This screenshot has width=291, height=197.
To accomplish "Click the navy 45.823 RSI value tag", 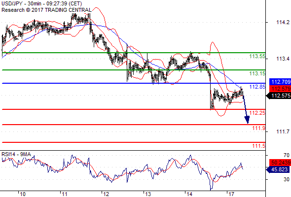I will tap(279, 169).
